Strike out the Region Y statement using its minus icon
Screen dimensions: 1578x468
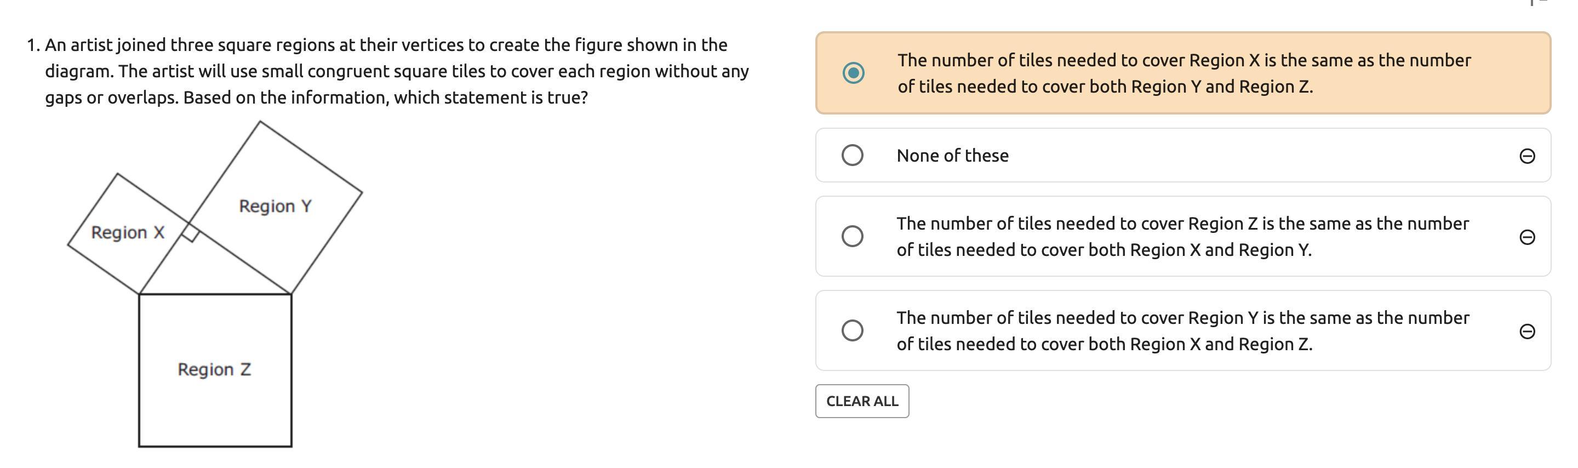[x=1526, y=332]
